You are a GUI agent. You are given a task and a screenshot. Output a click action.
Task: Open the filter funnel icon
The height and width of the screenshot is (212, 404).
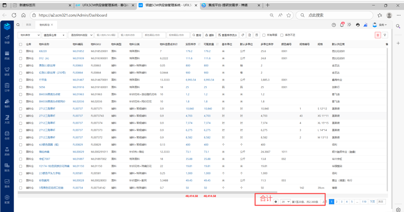[385, 35]
